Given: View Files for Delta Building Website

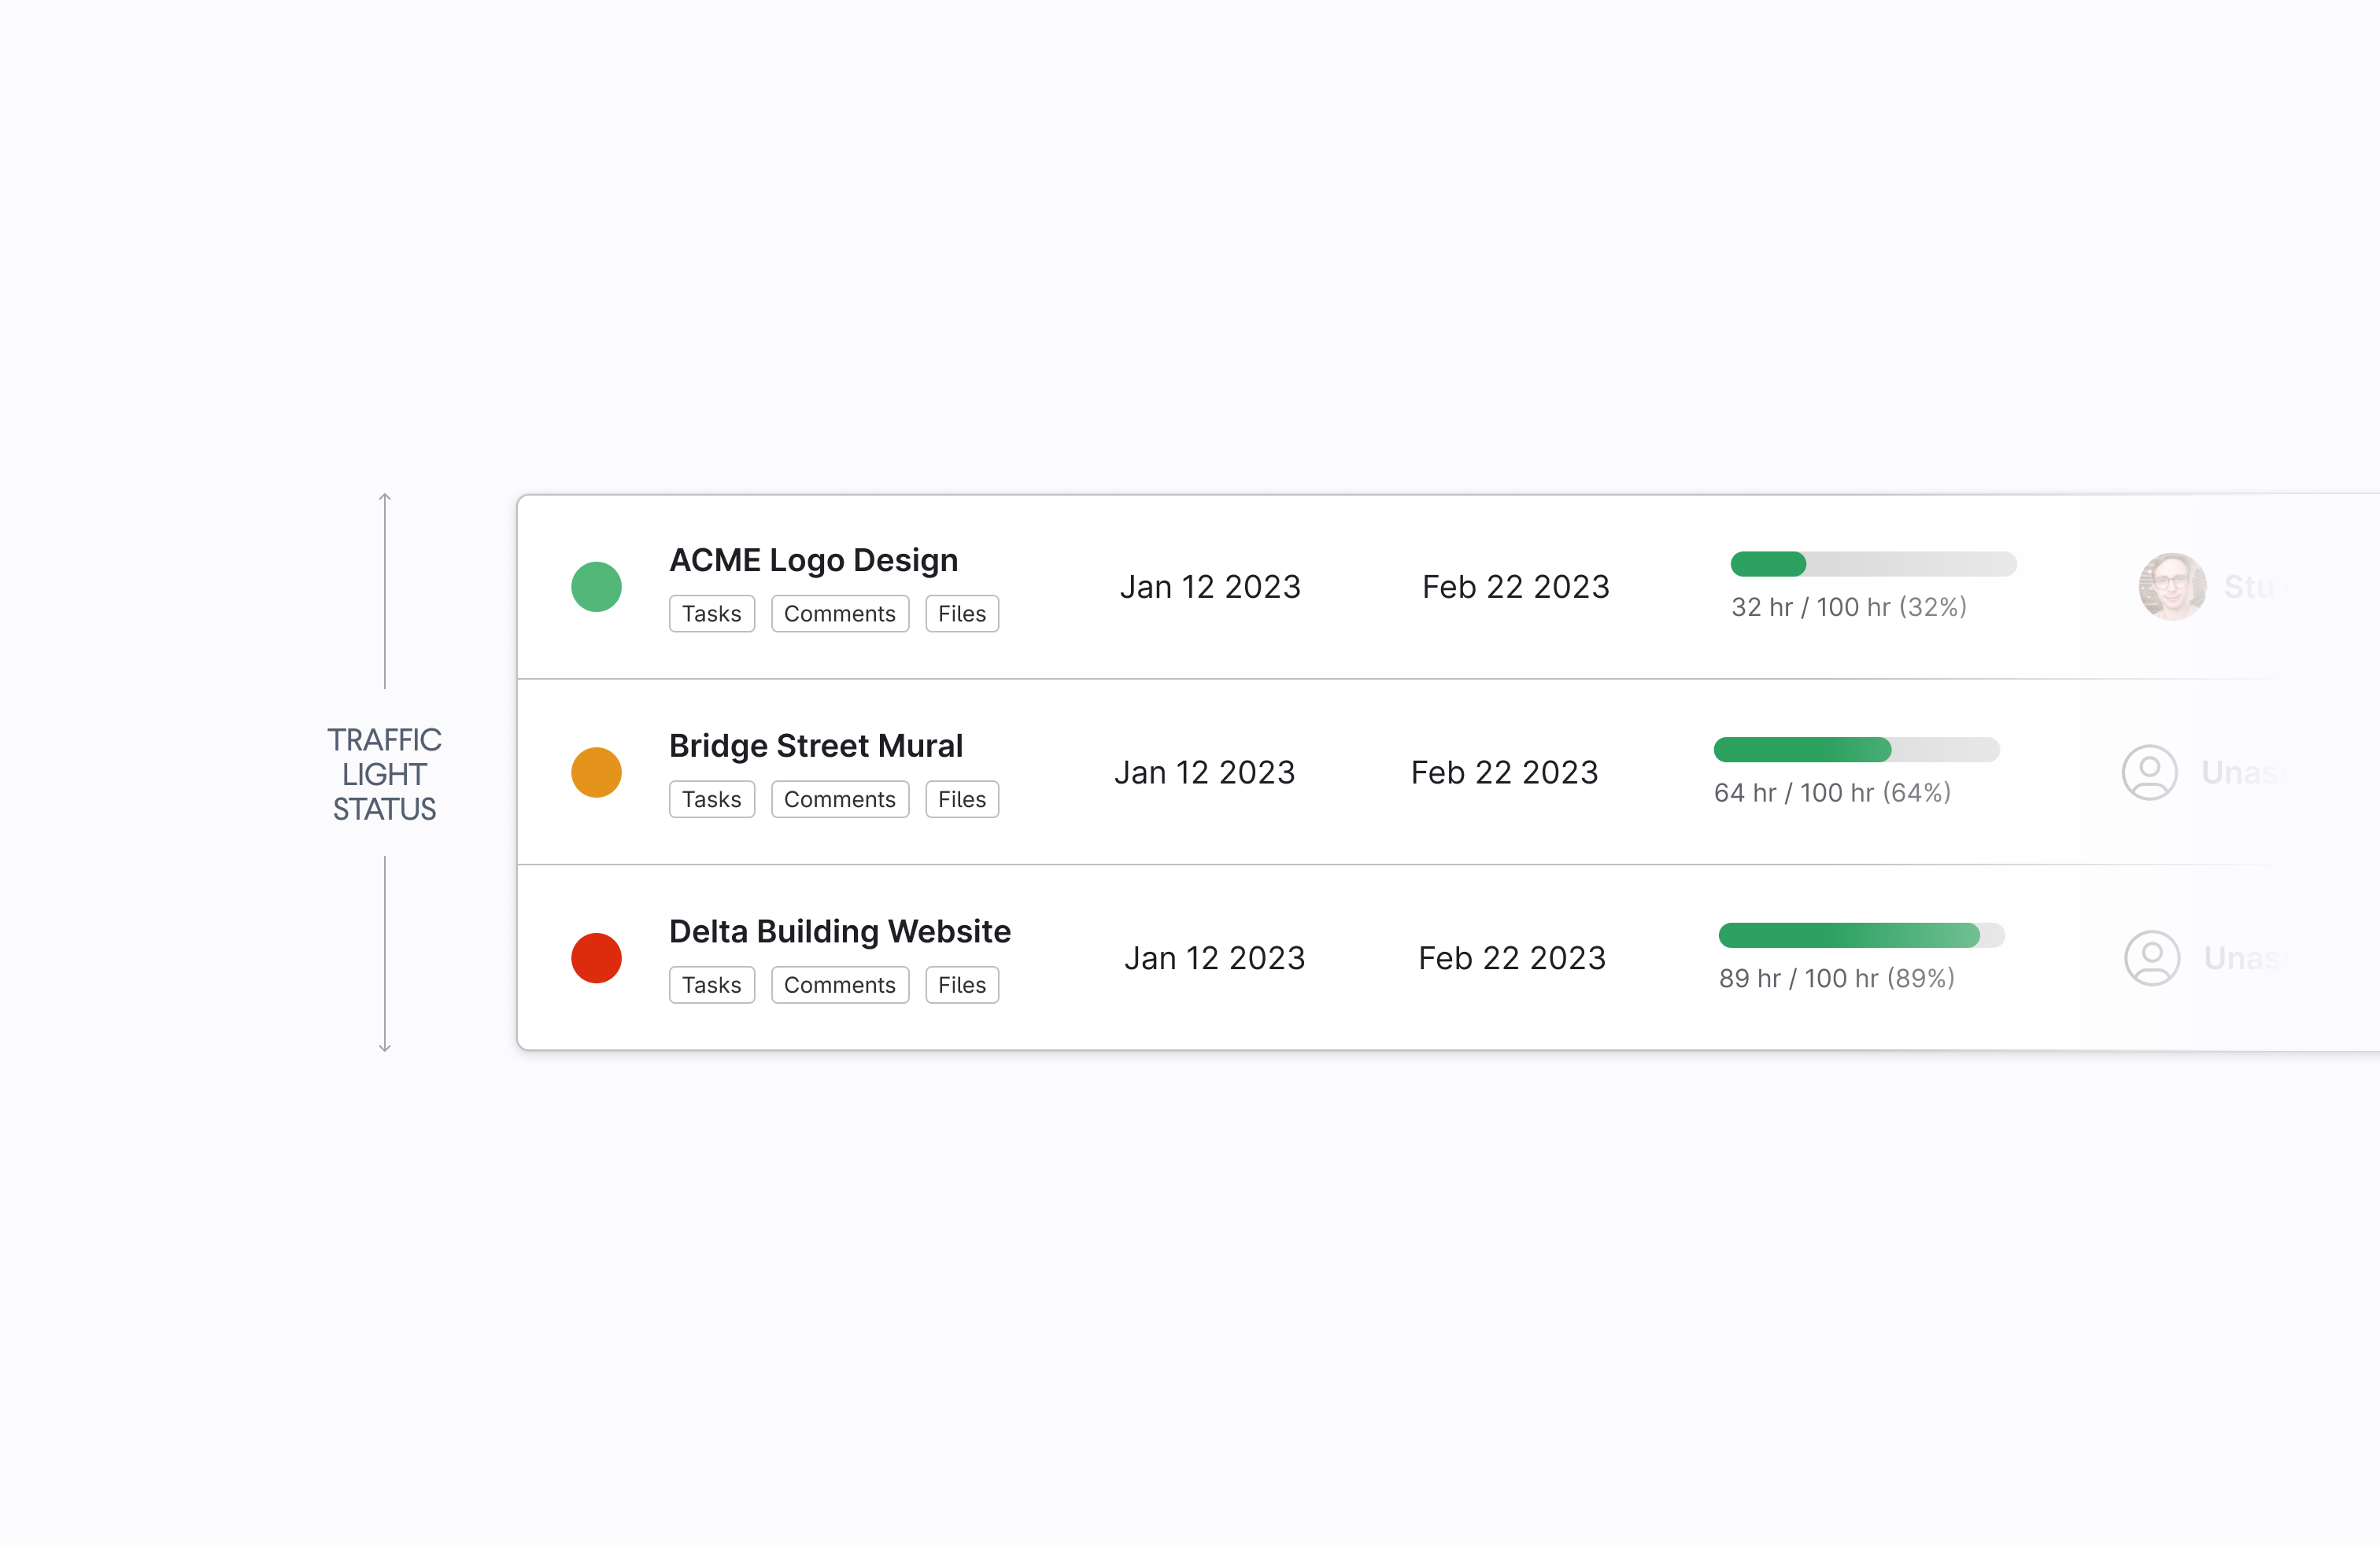Looking at the screenshot, I should (961, 986).
